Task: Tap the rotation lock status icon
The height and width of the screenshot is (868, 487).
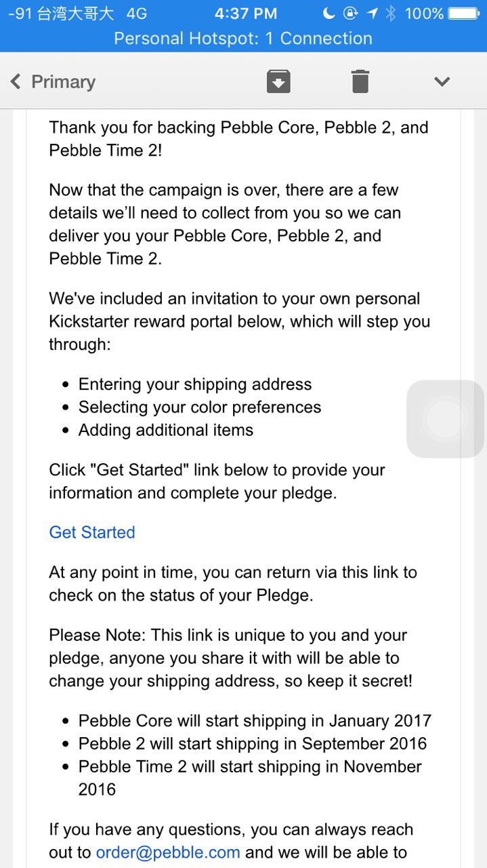Action: click(350, 14)
